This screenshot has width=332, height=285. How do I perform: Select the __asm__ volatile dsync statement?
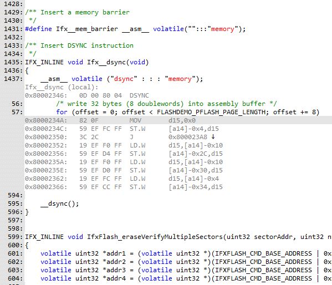click(122, 79)
